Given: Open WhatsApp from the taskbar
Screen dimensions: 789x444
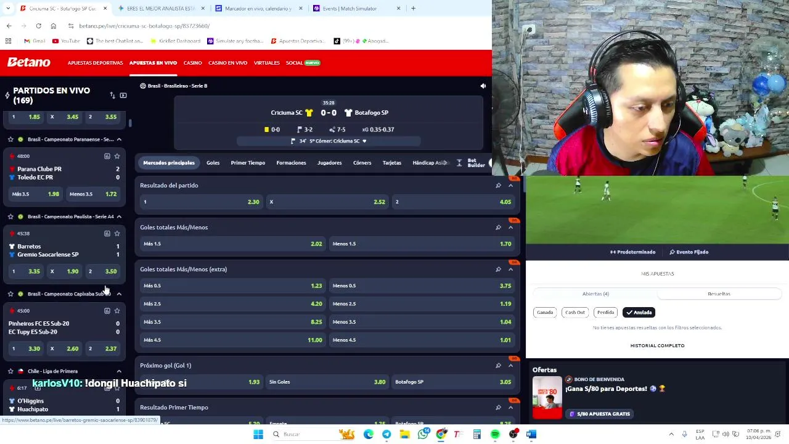Looking at the screenshot, I should pyautogui.click(x=423, y=434).
